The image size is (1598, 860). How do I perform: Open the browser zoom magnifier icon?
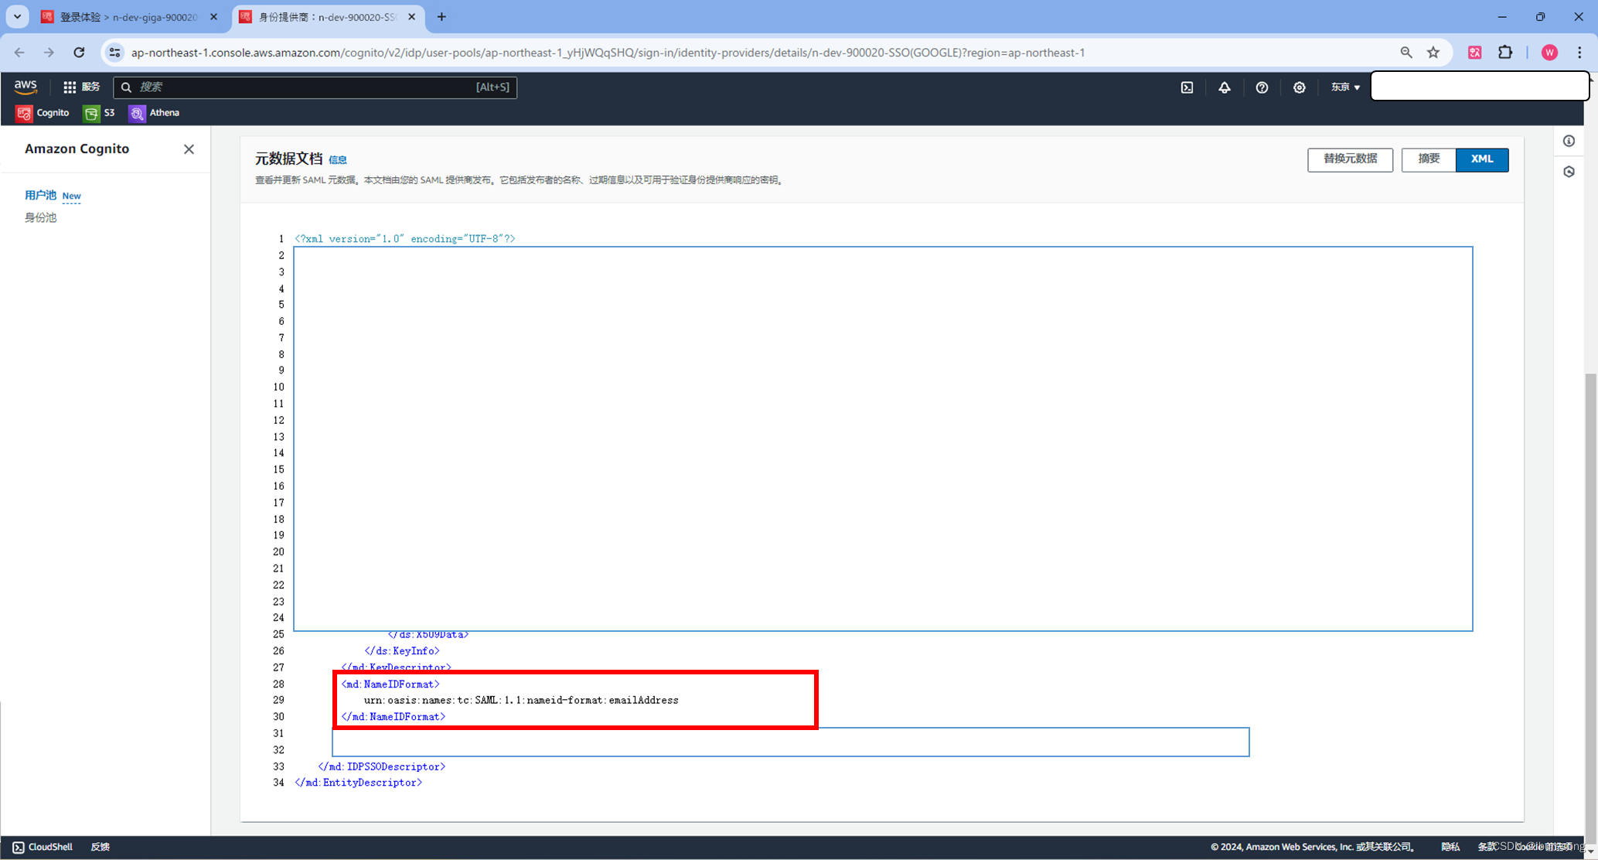[x=1405, y=53]
